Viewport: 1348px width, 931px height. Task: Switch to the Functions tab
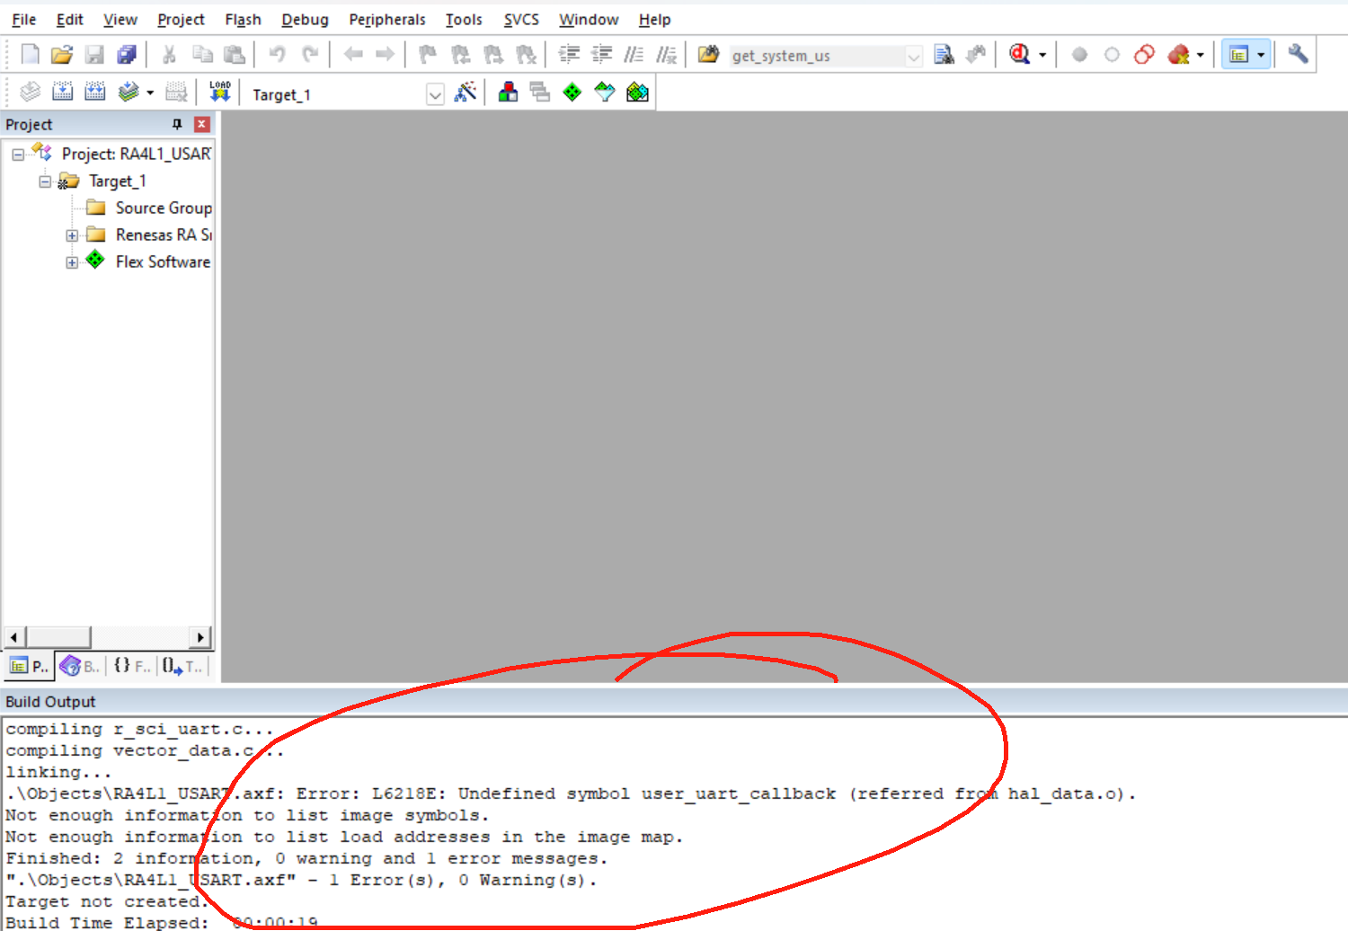pos(132,666)
